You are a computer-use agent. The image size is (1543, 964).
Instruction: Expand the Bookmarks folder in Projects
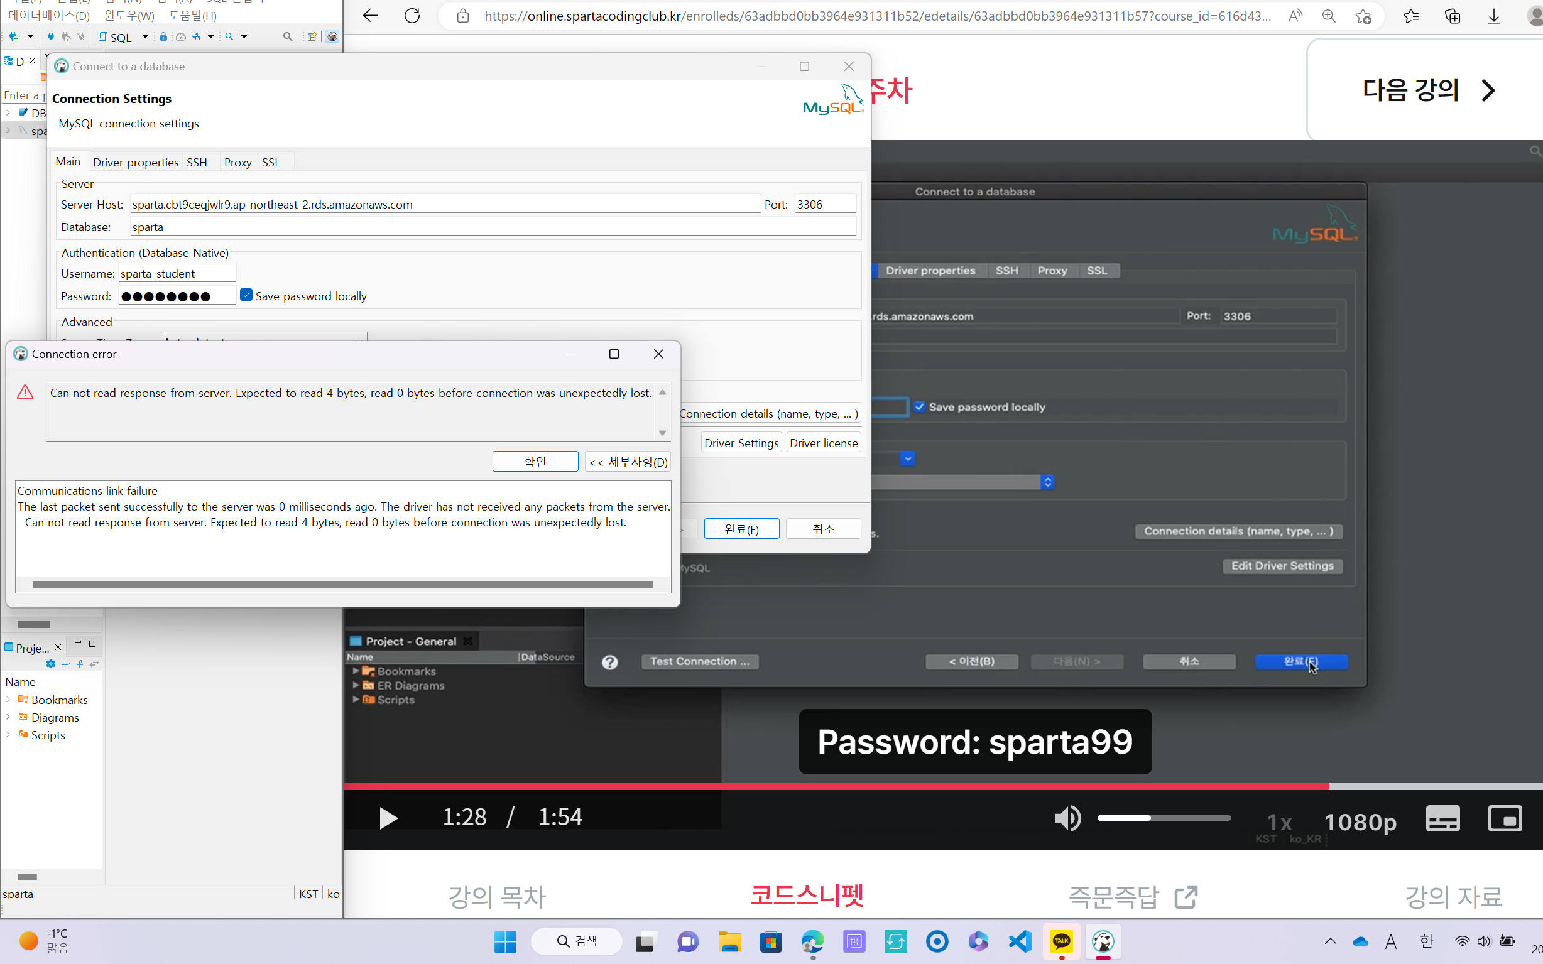8,700
